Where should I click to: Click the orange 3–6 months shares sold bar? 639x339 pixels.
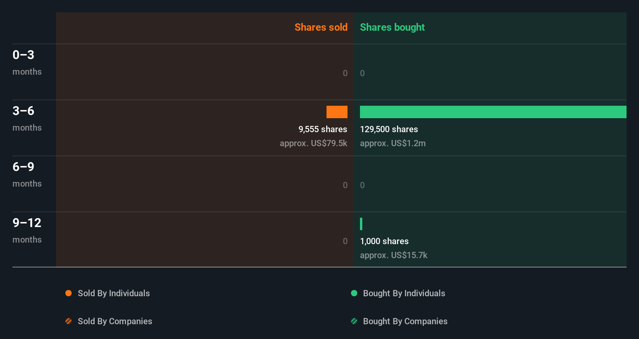tap(337, 112)
